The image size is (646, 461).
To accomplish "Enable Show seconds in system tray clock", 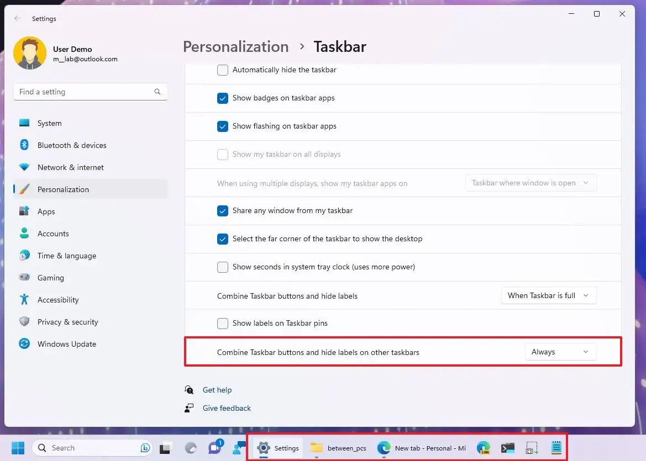I will pyautogui.click(x=222, y=267).
